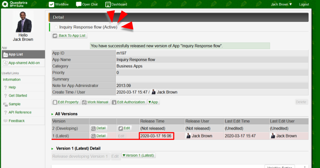Click Edit Authorization button

tap(129, 102)
